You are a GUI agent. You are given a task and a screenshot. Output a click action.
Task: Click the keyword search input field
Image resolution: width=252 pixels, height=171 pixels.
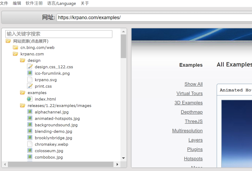tap(59, 34)
